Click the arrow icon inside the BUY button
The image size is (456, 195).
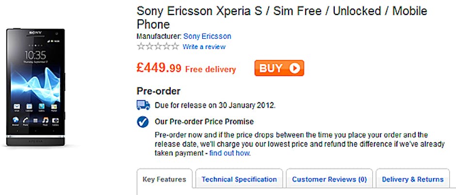tap(294, 68)
